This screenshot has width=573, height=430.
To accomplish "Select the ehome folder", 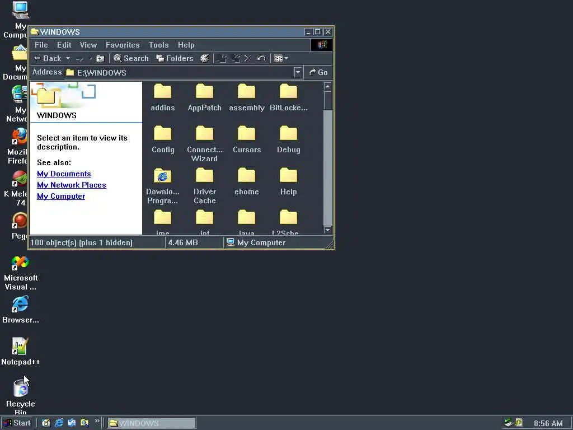I will pyautogui.click(x=247, y=182).
